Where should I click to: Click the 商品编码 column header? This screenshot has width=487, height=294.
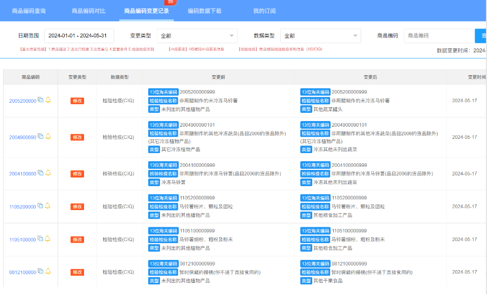point(31,77)
